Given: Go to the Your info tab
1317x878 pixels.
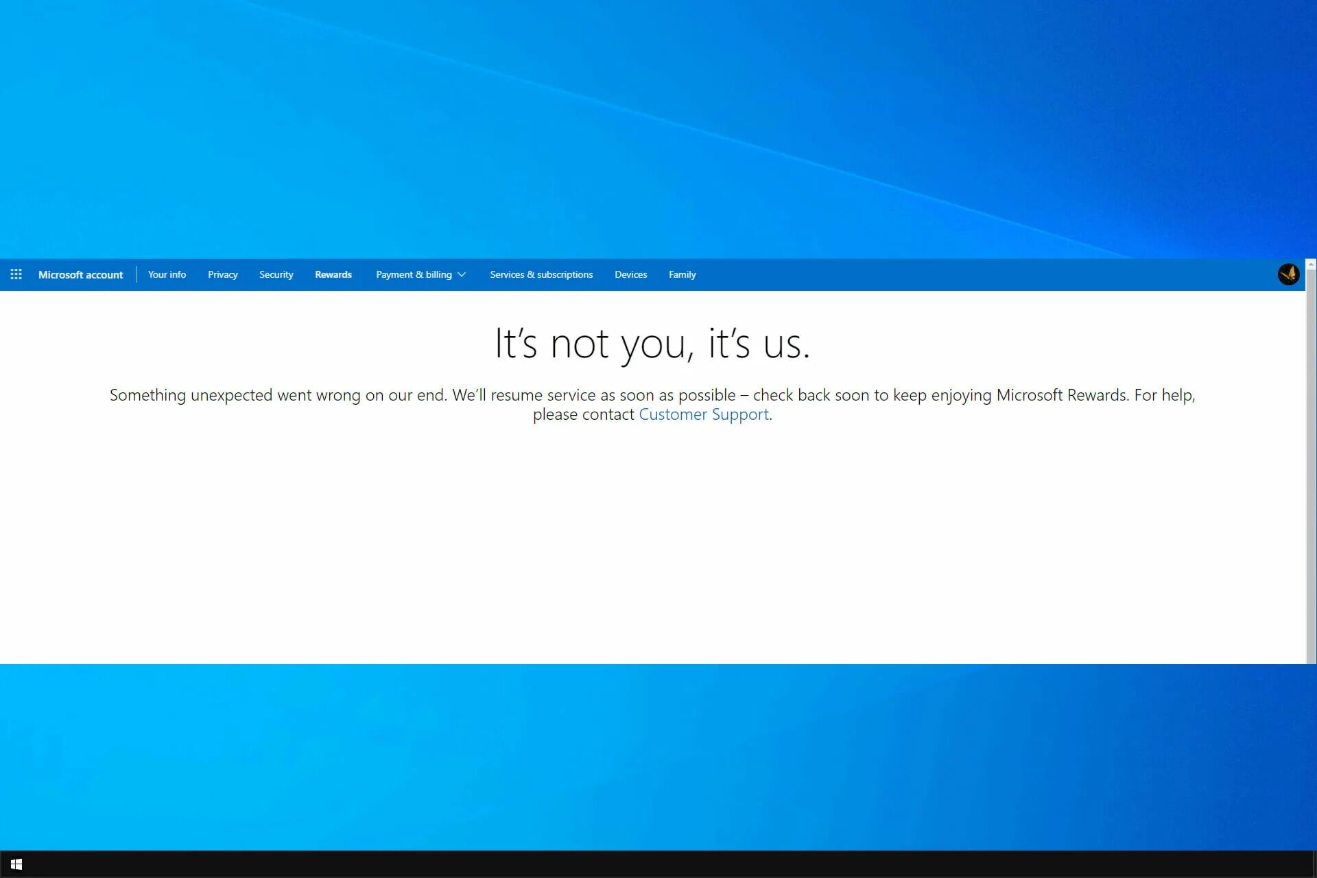Looking at the screenshot, I should click(167, 274).
